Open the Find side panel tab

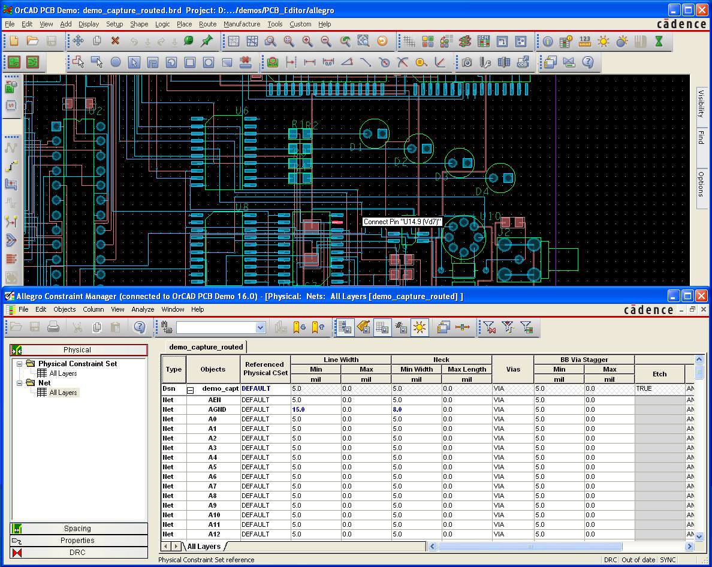(701, 137)
